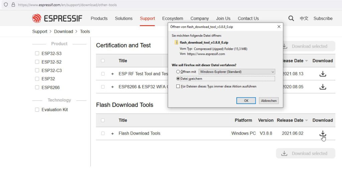
Task: Check the ESP RF Test Tool row checkbox
Action: 103,74
